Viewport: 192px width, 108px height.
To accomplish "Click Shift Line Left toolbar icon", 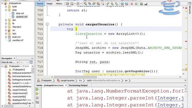I will click(x=122, y=4).
